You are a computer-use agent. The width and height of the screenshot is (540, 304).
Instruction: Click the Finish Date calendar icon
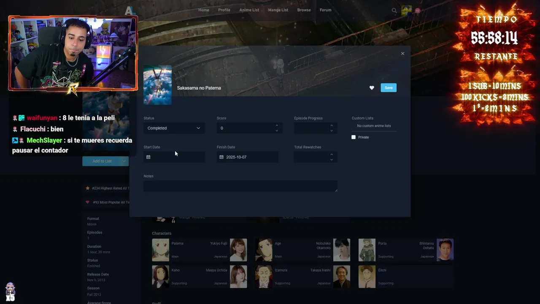point(221,157)
